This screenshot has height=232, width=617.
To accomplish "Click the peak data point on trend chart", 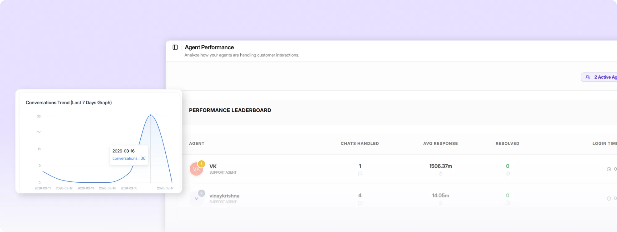I will click(x=151, y=115).
